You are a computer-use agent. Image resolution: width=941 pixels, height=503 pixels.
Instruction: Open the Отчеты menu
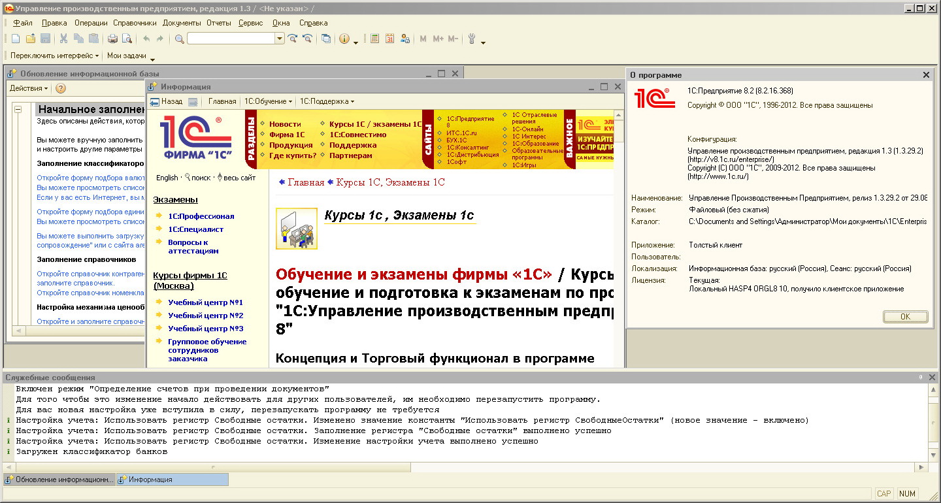click(x=219, y=23)
